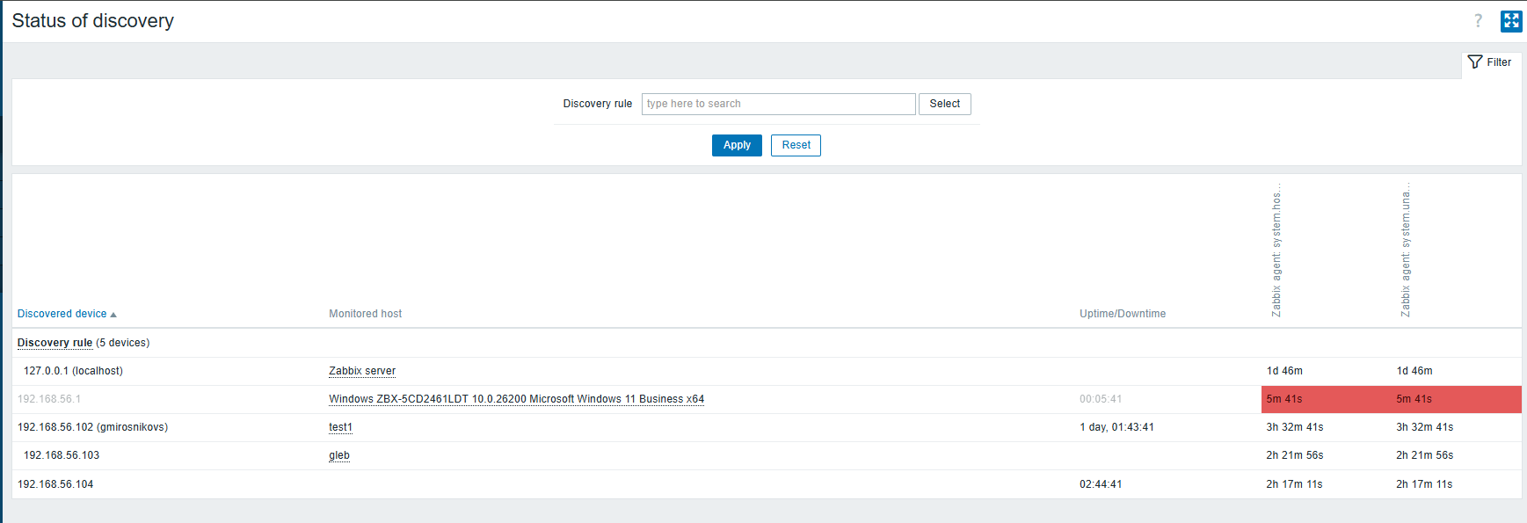This screenshot has width=1527, height=523.
Task: Open monitored host test1
Action: [x=340, y=427]
